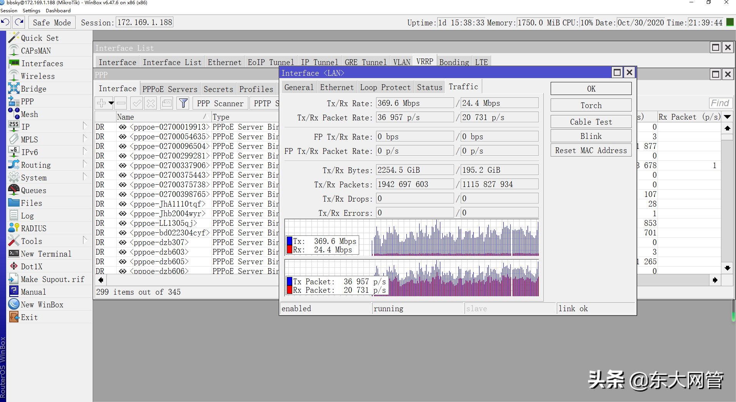The height and width of the screenshot is (402, 736).
Task: Click the Cable Test button
Action: [591, 122]
